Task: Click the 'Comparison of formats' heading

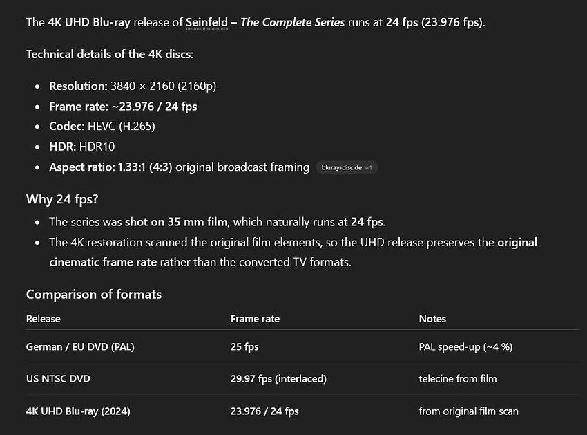Action: point(94,295)
